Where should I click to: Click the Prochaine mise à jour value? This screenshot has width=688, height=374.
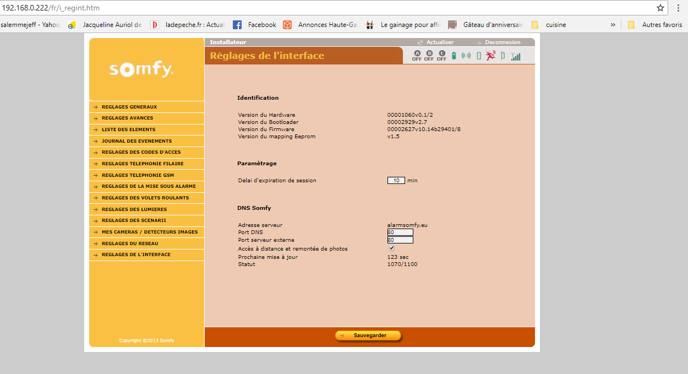[398, 257]
